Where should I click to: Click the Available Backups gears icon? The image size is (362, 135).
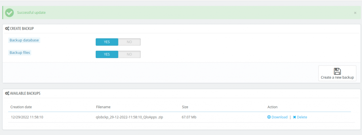coord(7,94)
